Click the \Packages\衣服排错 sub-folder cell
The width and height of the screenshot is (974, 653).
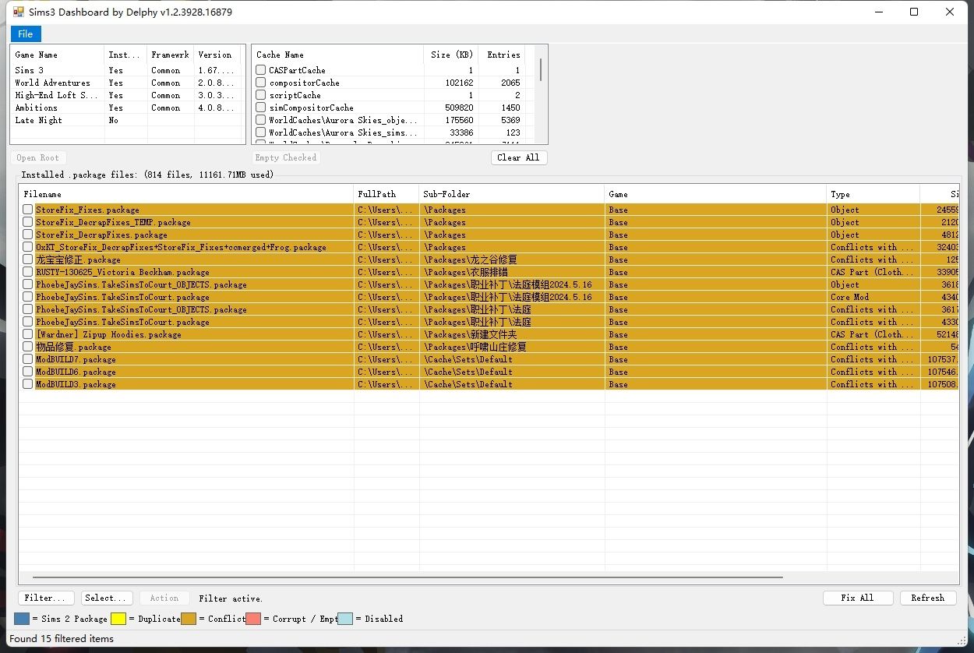click(x=512, y=272)
